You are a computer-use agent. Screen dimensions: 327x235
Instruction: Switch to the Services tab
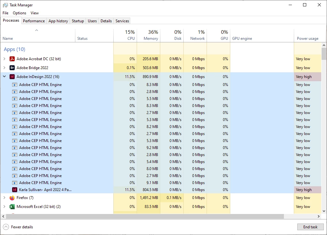point(122,21)
